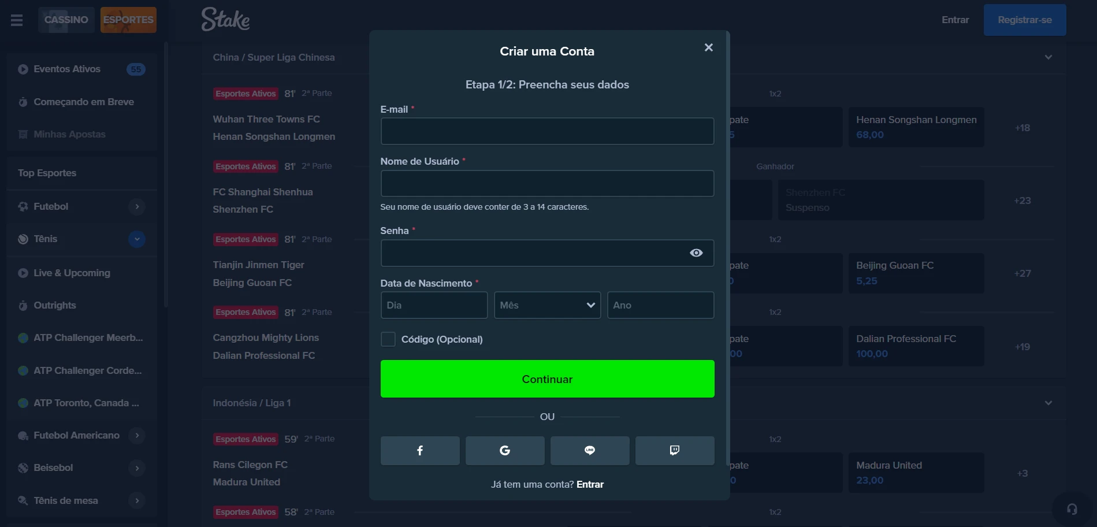Select Outrights under Tênis
1097x527 pixels.
pos(81,306)
